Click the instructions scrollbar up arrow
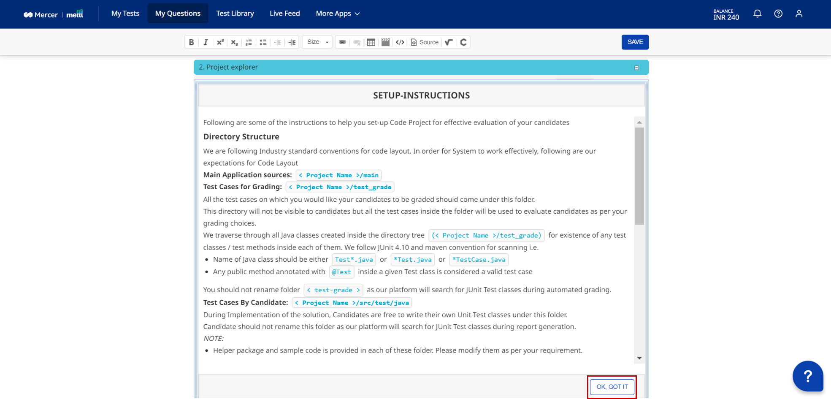 (x=639, y=122)
